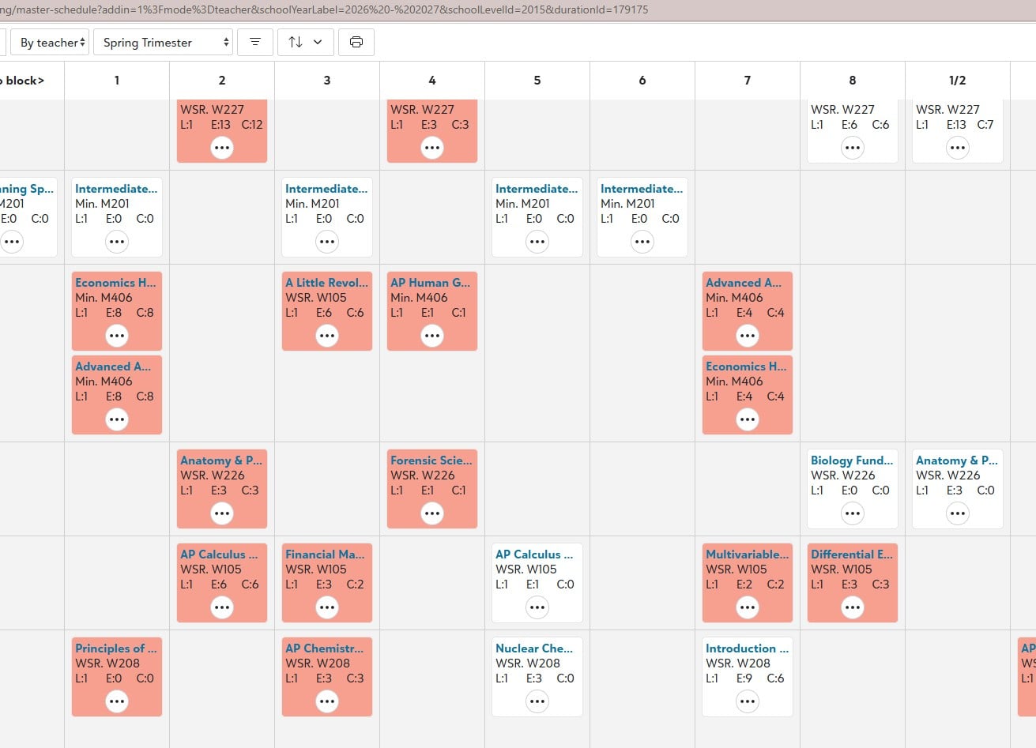Open more options on W227 card with E:3 C:3

pos(432,148)
